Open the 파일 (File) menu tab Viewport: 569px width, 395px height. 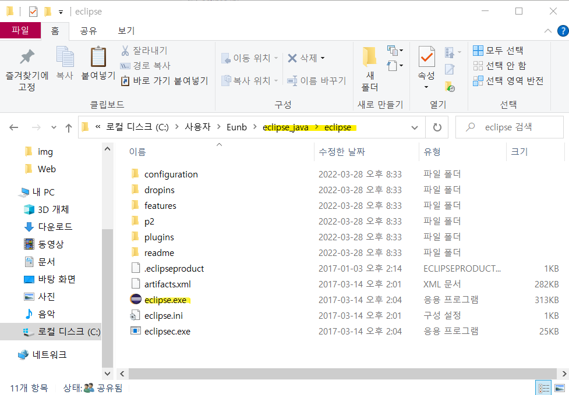(x=20, y=30)
